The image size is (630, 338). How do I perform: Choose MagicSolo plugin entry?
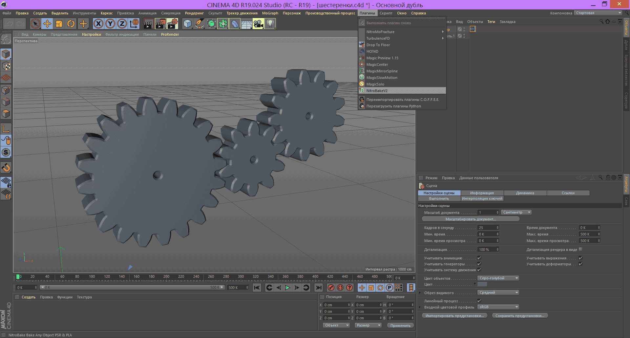point(402,84)
